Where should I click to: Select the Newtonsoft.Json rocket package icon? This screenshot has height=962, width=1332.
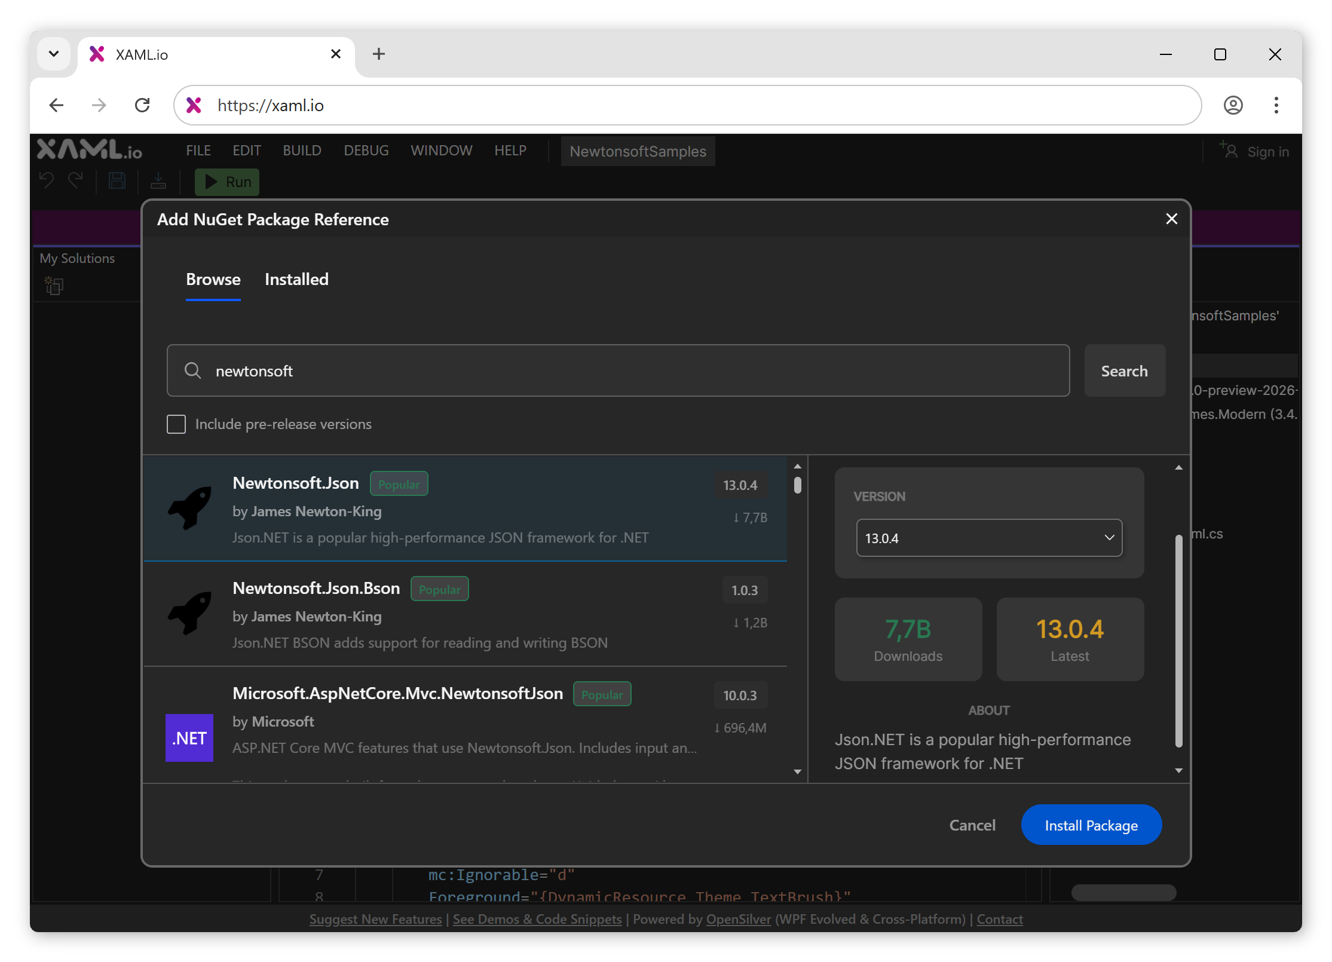[x=189, y=508]
